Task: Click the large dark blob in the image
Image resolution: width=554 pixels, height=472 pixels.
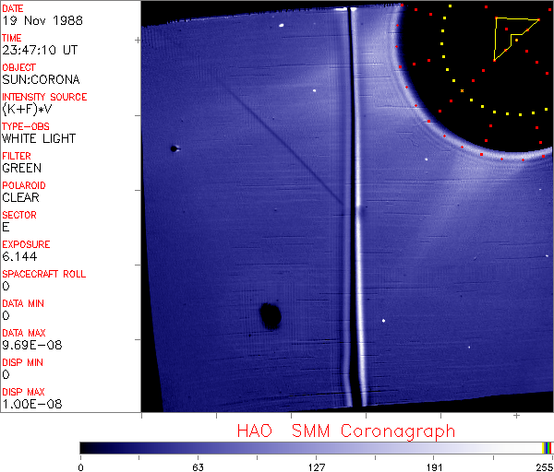Action: (271, 316)
